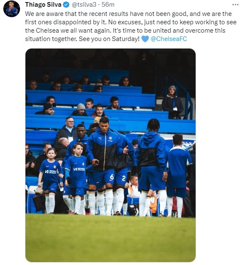244x265 pixels.
Task: Open the @ChelseaFC mention link
Action: click(x=169, y=39)
